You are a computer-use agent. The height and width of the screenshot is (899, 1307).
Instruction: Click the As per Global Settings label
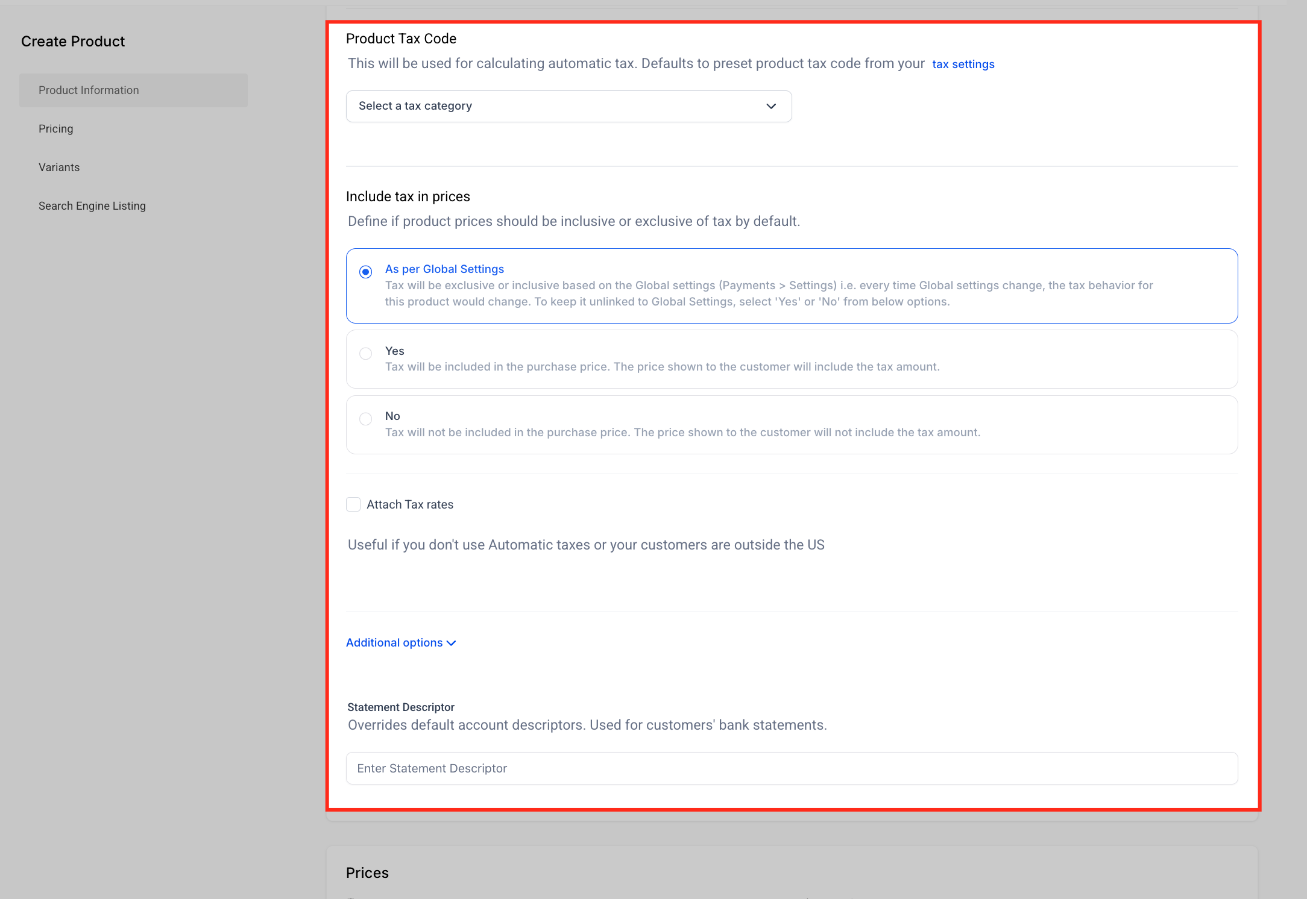point(444,269)
